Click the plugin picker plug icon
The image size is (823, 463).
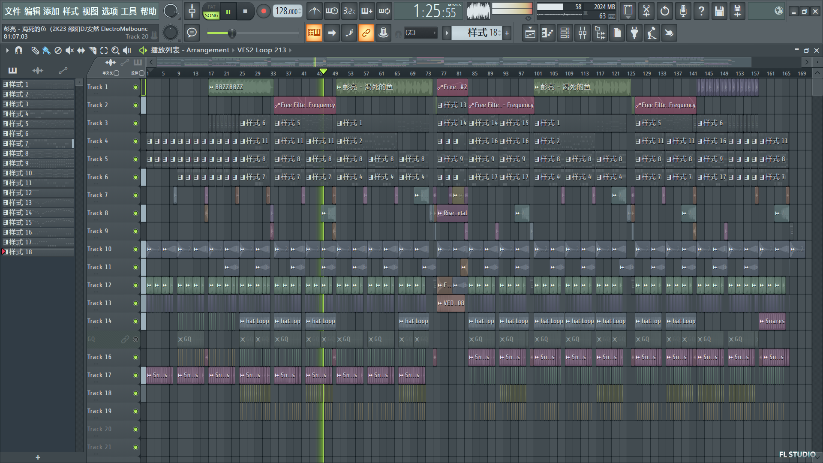634,33
